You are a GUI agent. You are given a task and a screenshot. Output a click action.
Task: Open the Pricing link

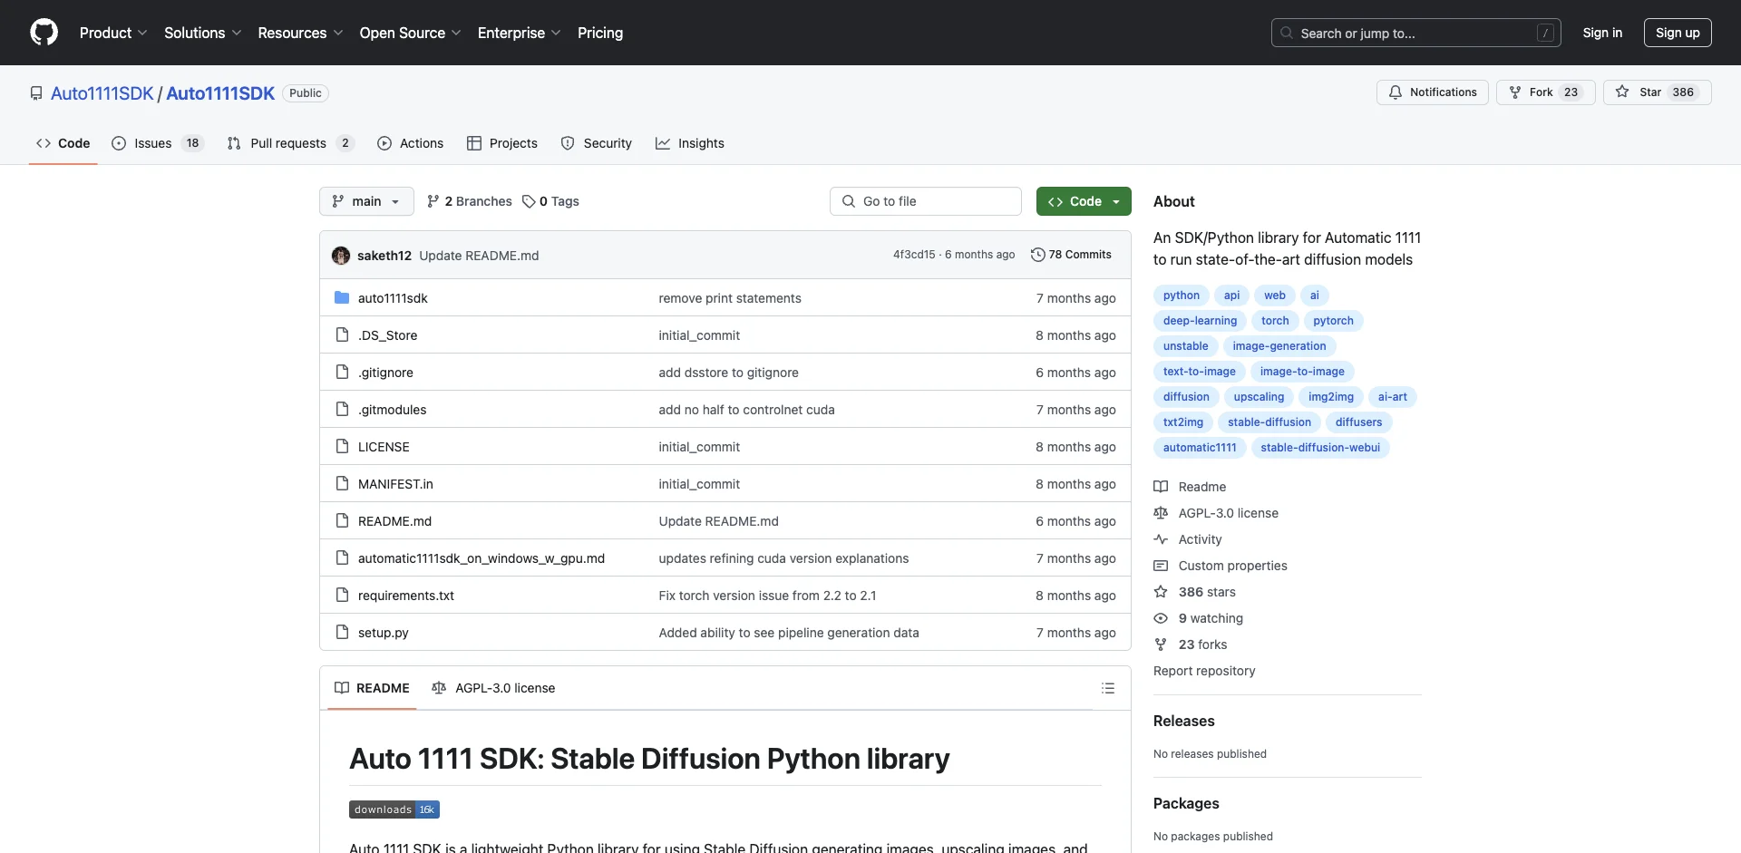pyautogui.click(x=600, y=33)
